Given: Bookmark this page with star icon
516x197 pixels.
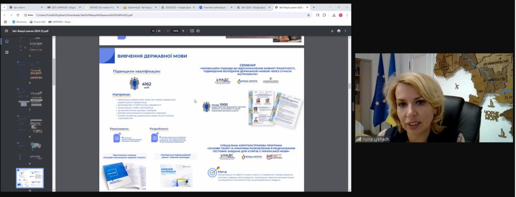Looking at the screenshot, I should click(x=308, y=15).
